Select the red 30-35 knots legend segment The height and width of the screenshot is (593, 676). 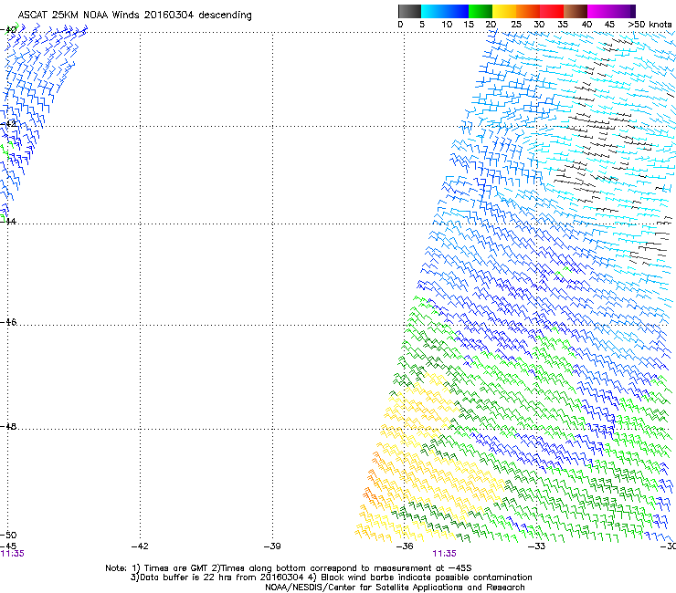(552, 11)
